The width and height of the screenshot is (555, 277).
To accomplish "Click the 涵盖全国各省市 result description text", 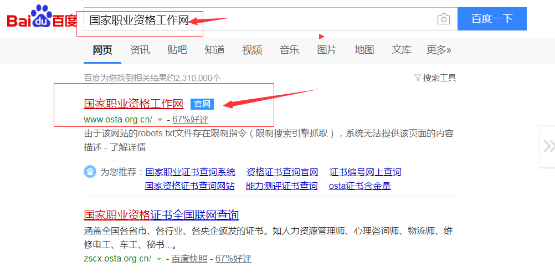I will coord(269,238).
